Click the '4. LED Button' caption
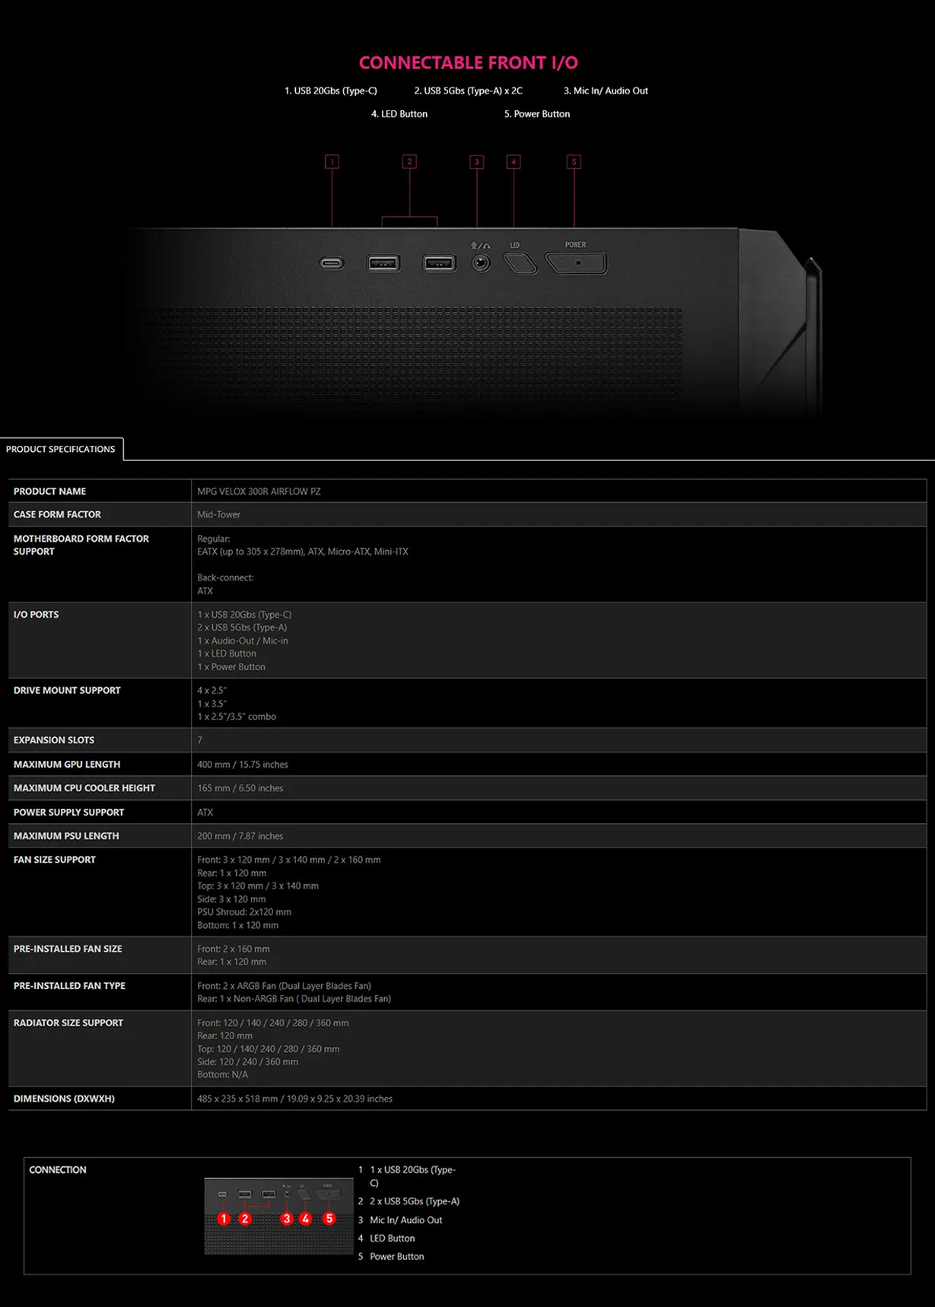The width and height of the screenshot is (935, 1307). click(399, 114)
